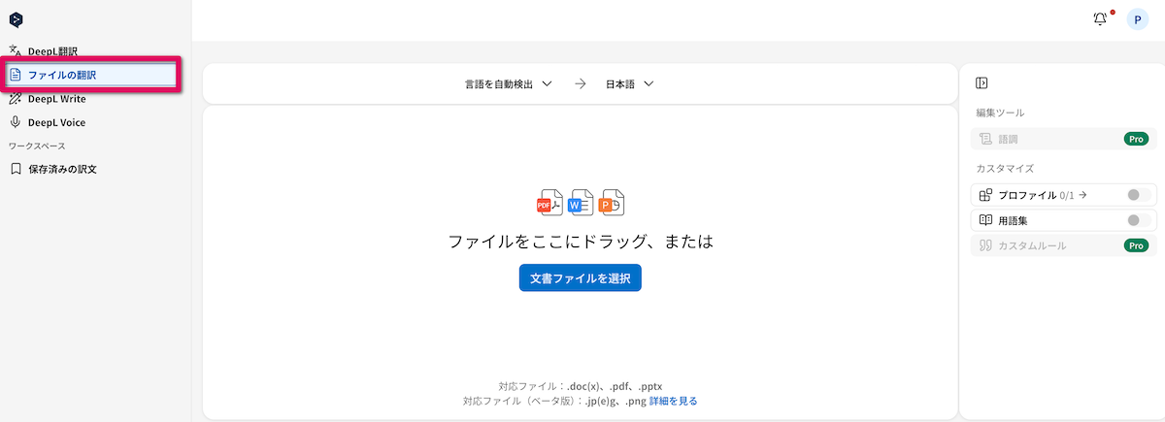Toggle the 用語集 switch
Image resolution: width=1165 pixels, height=422 pixels.
1138,220
